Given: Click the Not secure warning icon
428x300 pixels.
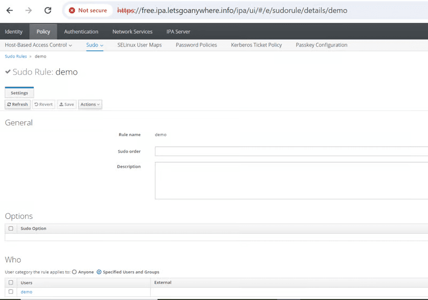Looking at the screenshot, I should coord(72,10).
